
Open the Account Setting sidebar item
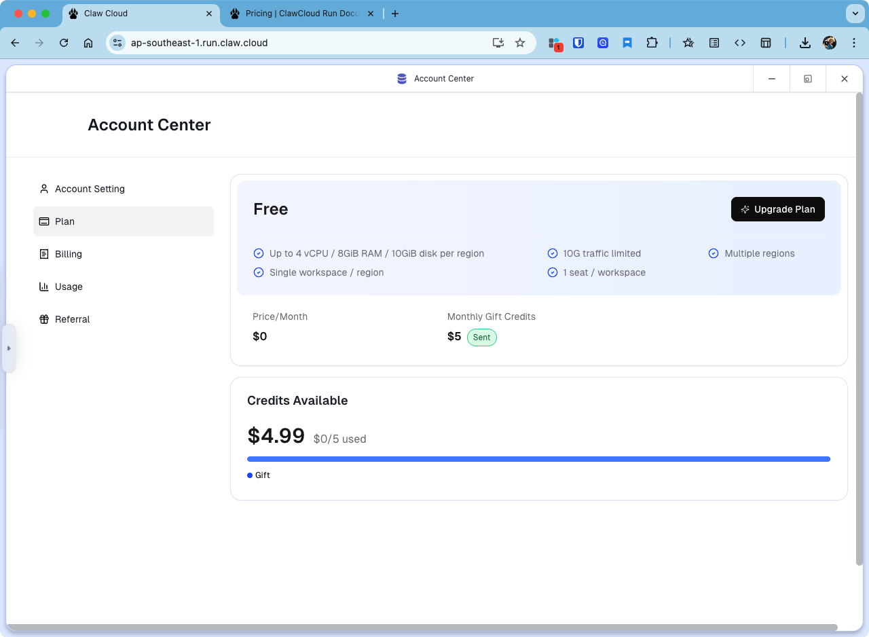pos(90,189)
